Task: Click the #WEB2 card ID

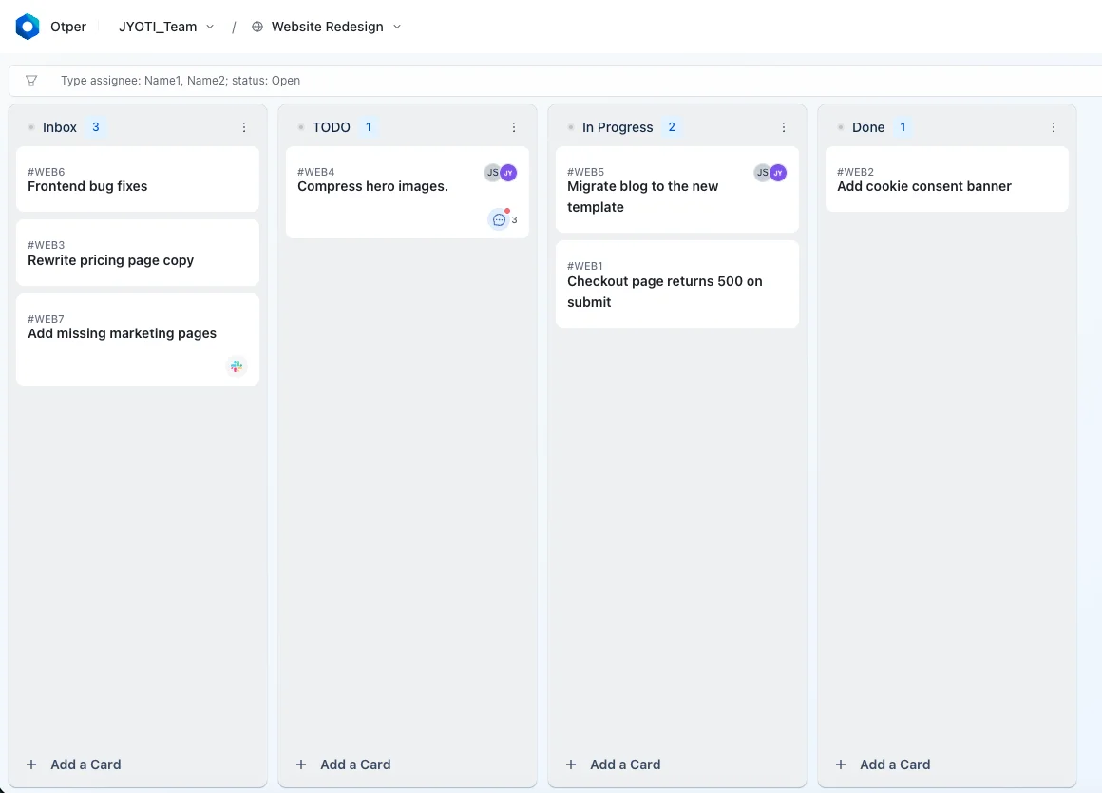Action: (855, 172)
